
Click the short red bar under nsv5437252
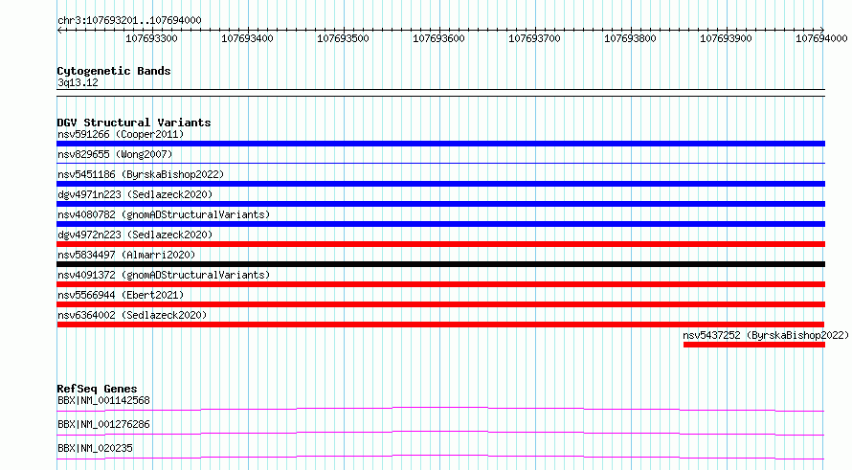tap(754, 345)
